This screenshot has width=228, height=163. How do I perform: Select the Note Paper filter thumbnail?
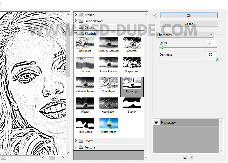click(109, 83)
